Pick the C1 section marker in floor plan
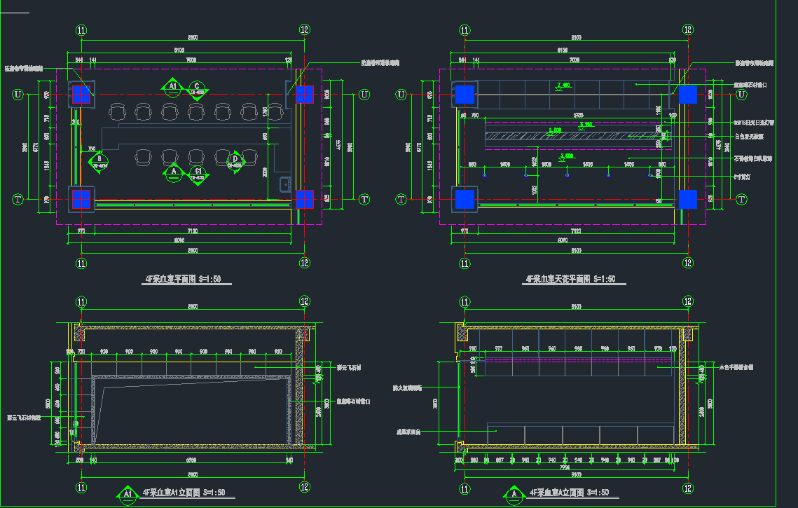 tap(198, 172)
